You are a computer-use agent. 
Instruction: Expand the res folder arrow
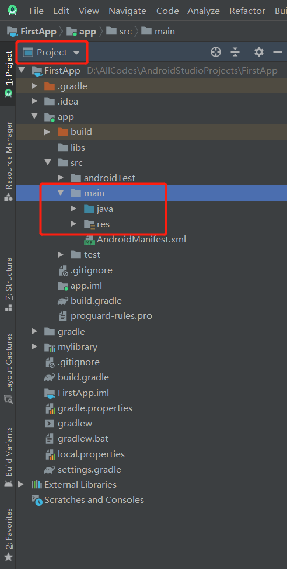click(x=73, y=224)
